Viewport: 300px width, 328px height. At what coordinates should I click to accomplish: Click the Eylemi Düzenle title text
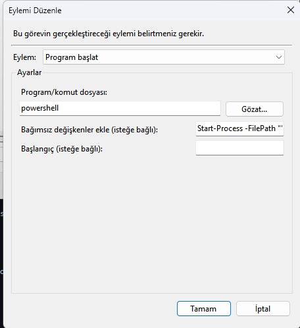pos(35,11)
